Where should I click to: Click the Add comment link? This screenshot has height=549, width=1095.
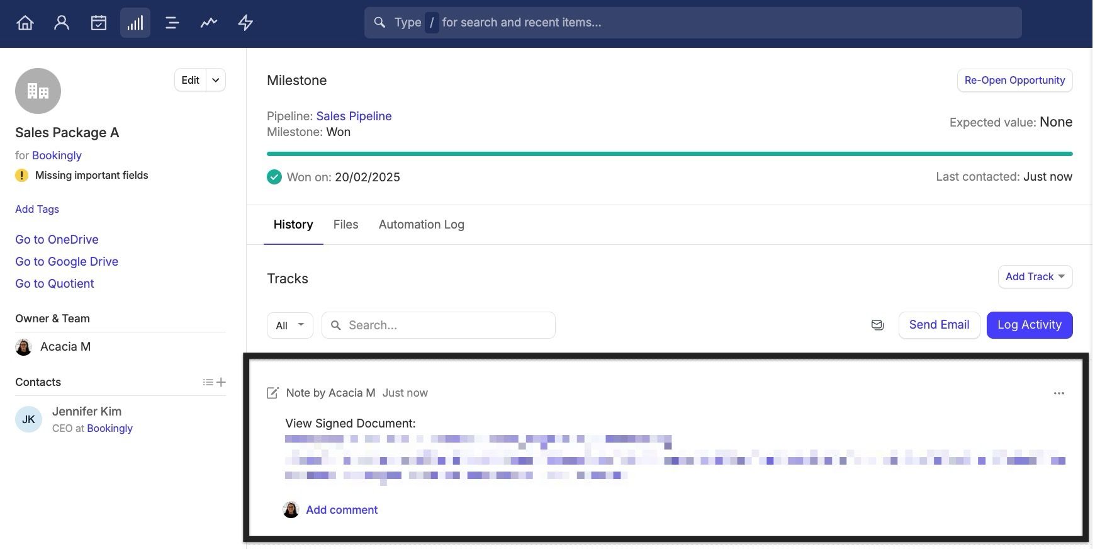tap(342, 510)
